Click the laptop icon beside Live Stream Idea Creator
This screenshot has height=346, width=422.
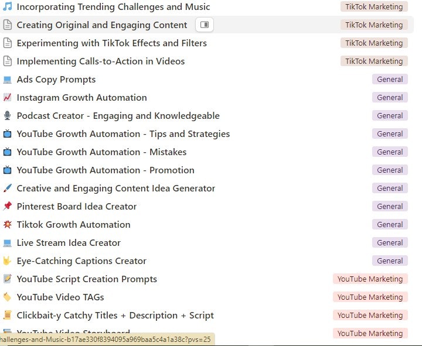pyautogui.click(x=7, y=242)
